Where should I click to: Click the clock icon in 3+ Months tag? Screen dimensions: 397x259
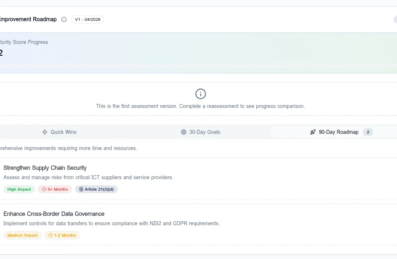[x=44, y=189]
